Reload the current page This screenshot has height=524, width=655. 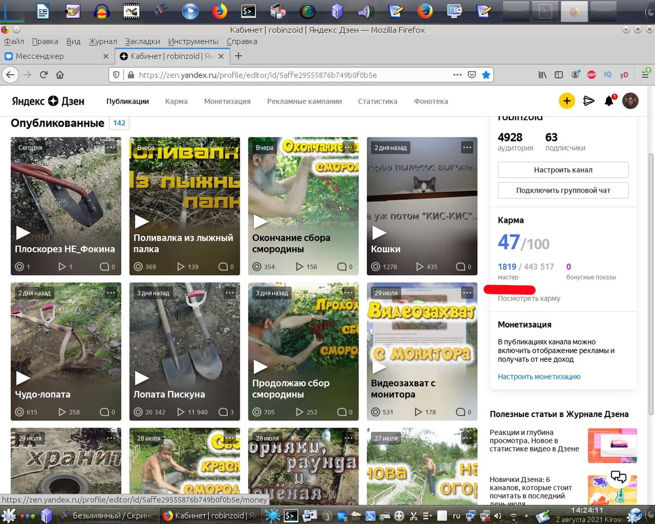(43, 75)
